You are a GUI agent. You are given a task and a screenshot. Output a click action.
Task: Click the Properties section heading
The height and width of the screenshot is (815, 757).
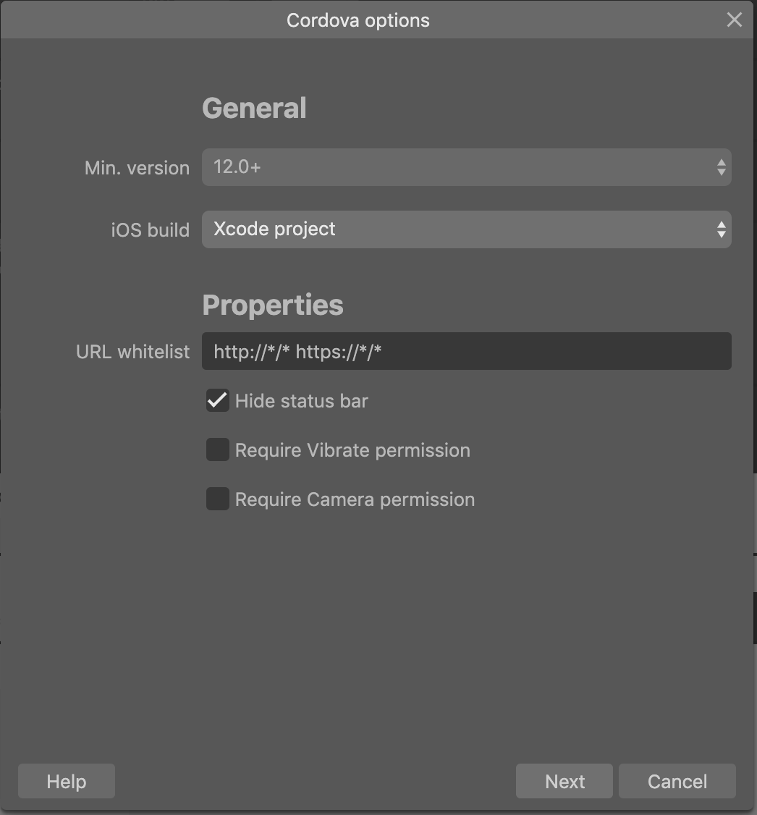click(x=272, y=305)
